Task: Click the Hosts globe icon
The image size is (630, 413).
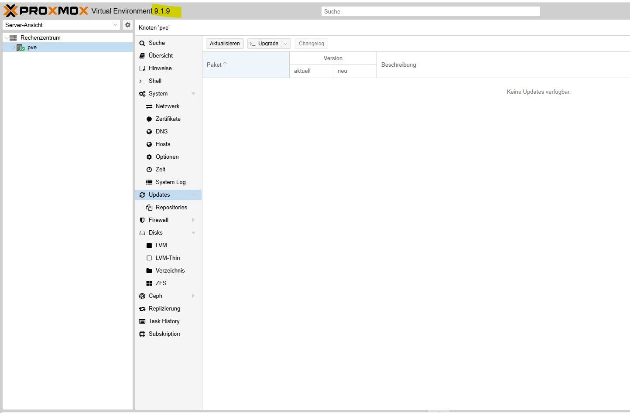Action: click(x=149, y=144)
